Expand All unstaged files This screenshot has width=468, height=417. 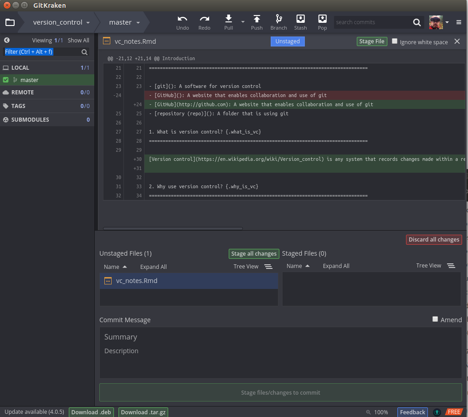(154, 267)
